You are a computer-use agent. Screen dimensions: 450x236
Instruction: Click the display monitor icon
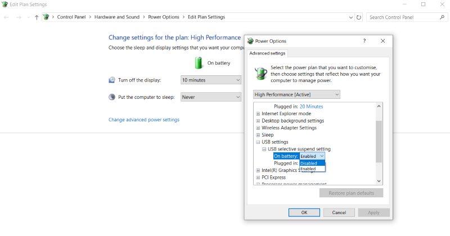[111, 80]
